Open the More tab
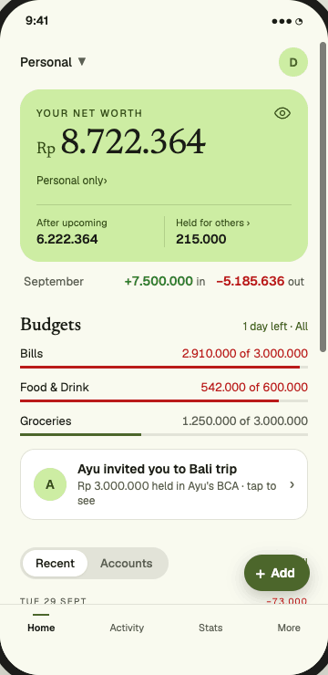 point(289,628)
